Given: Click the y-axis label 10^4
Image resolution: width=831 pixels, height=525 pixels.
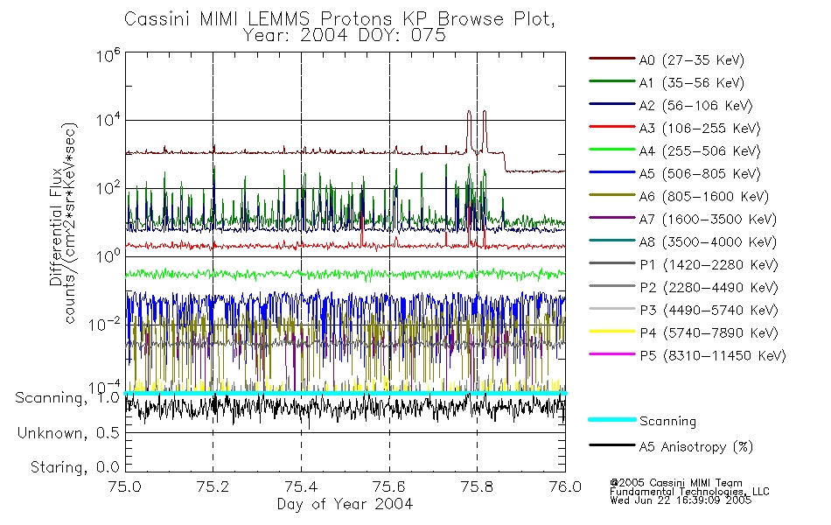Looking at the screenshot, I should click(108, 119).
